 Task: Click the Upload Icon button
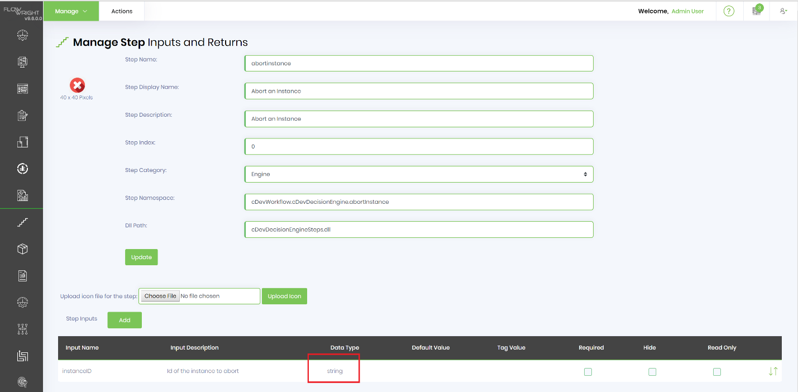pos(284,296)
